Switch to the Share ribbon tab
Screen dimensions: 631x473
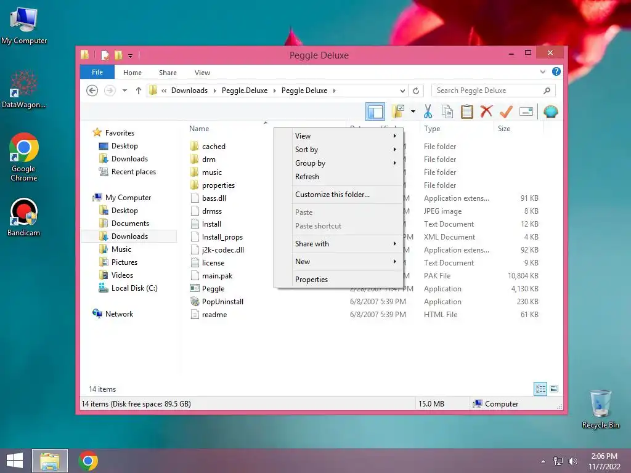[x=168, y=73]
